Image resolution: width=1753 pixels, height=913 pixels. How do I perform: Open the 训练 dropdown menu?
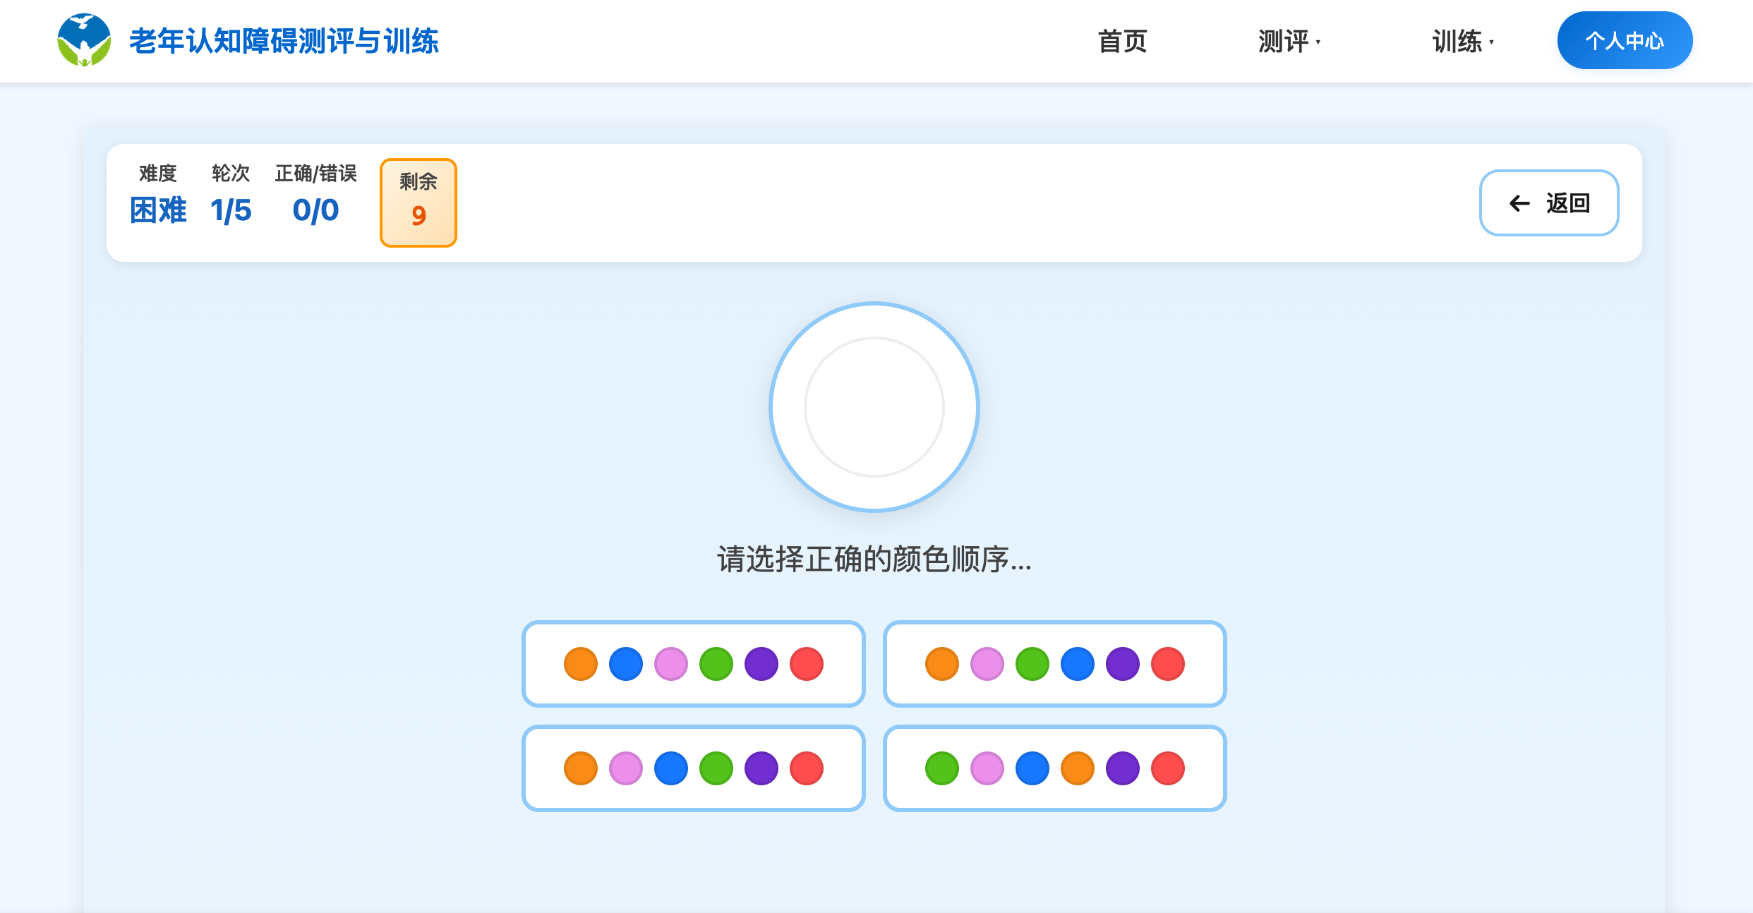(x=1462, y=41)
